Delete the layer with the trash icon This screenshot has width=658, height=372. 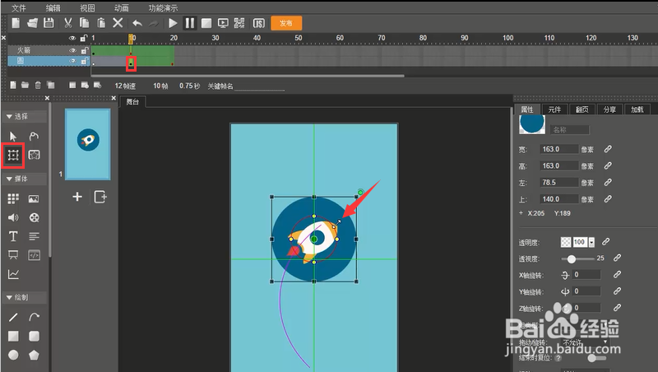point(38,86)
